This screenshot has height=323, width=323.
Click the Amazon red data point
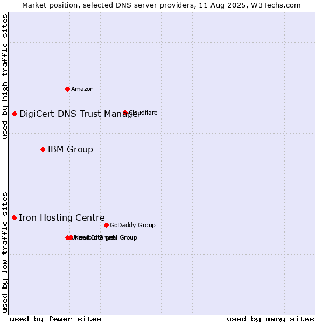point(67,89)
